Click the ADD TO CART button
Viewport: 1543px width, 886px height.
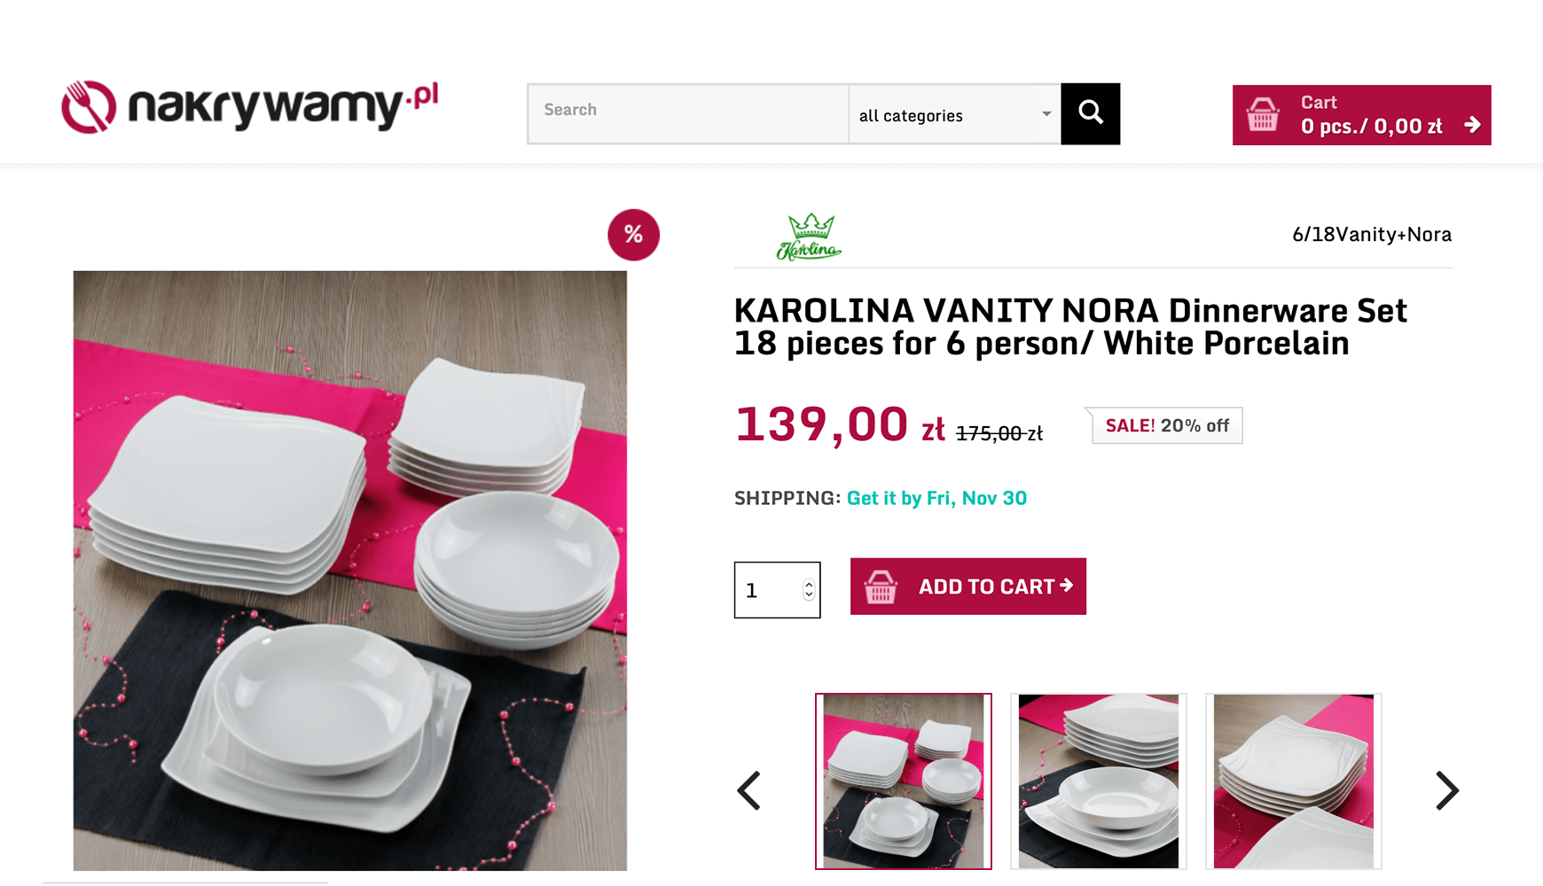point(968,587)
